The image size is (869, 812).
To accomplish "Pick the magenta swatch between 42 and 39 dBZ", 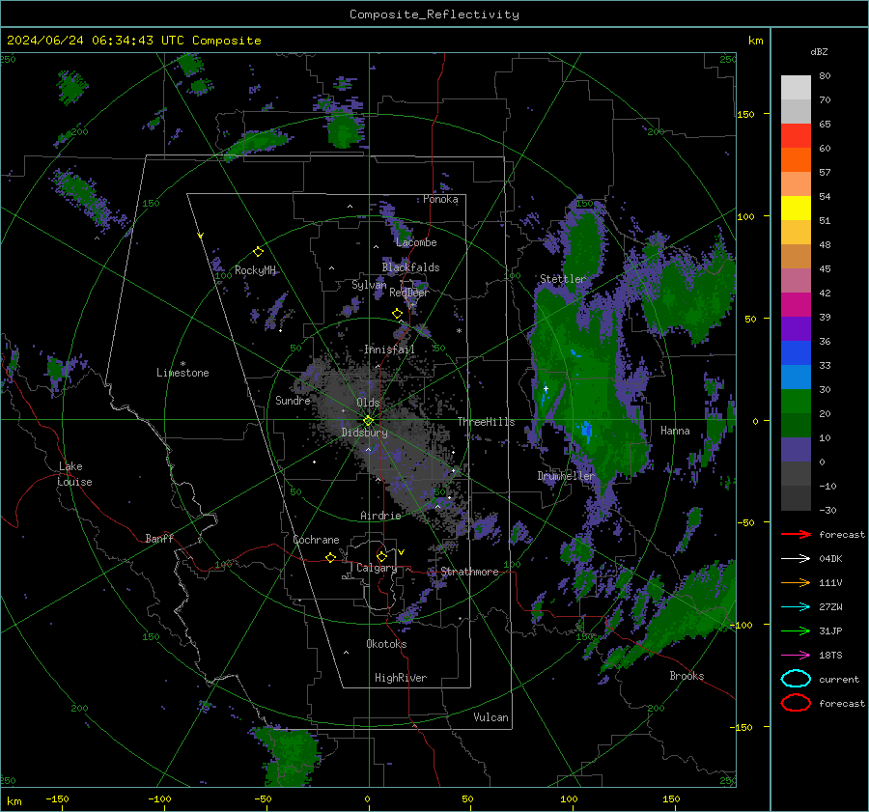I will click(x=796, y=305).
